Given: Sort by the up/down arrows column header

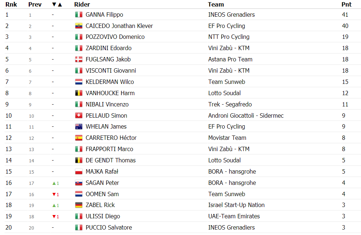Looking at the screenshot, I should coord(57,4).
